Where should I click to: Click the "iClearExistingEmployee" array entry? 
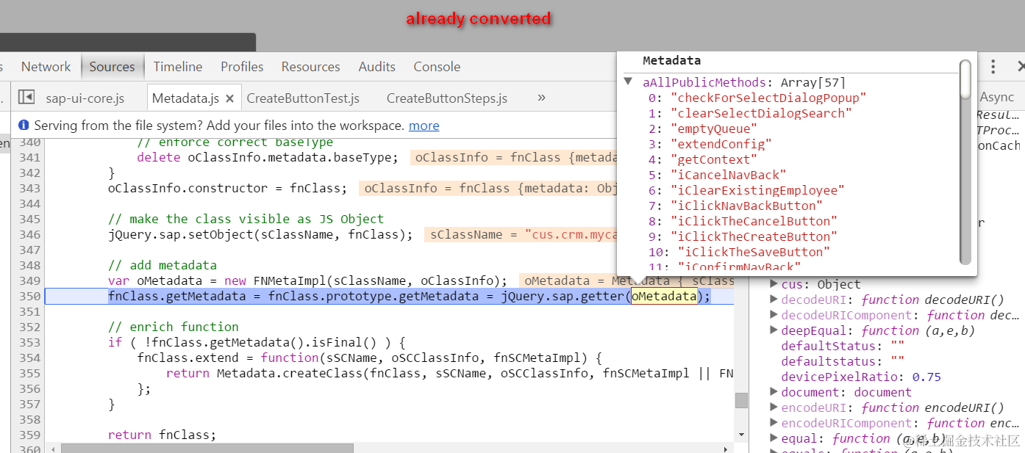[x=757, y=190]
